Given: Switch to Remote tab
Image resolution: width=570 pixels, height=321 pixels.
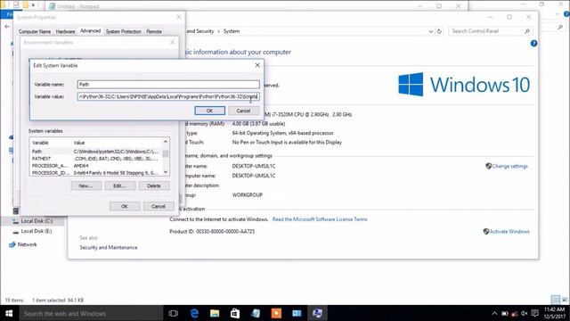Looking at the screenshot, I should (154, 32).
